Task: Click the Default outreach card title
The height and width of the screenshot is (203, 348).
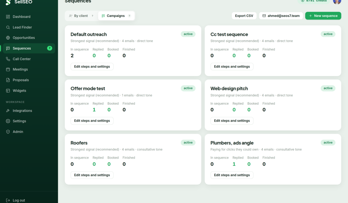Action: [88, 35]
